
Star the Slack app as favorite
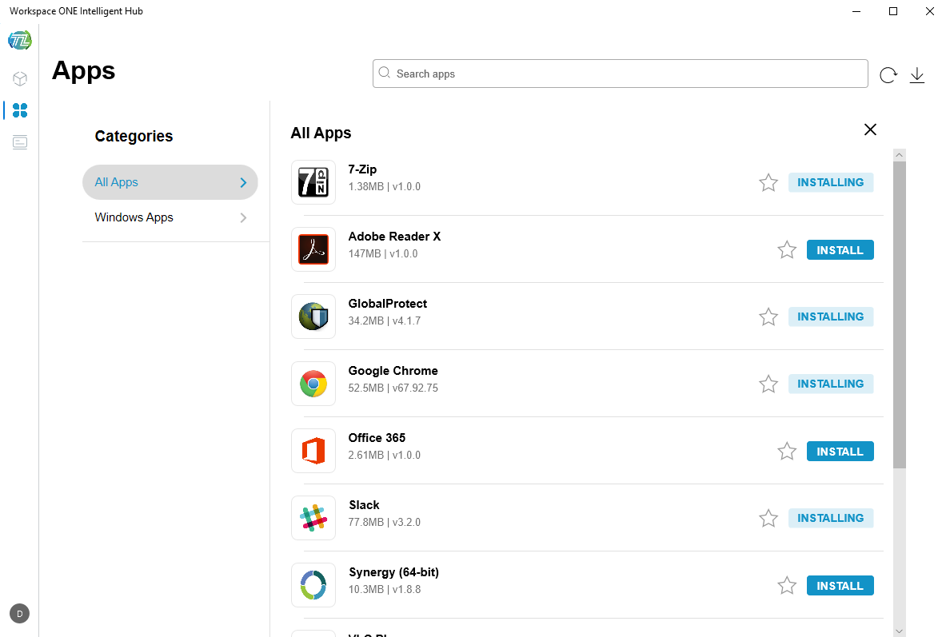pos(768,518)
